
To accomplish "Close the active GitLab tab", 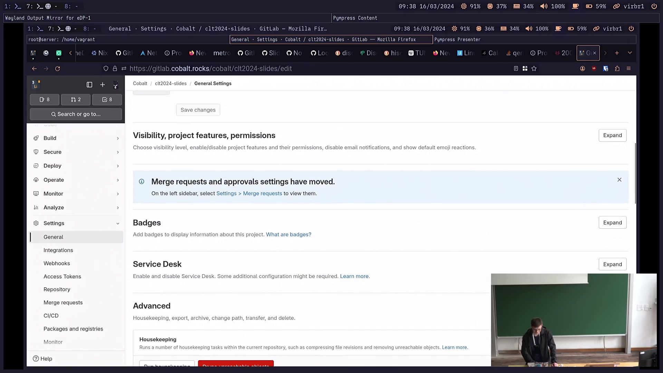I will [x=595, y=53].
